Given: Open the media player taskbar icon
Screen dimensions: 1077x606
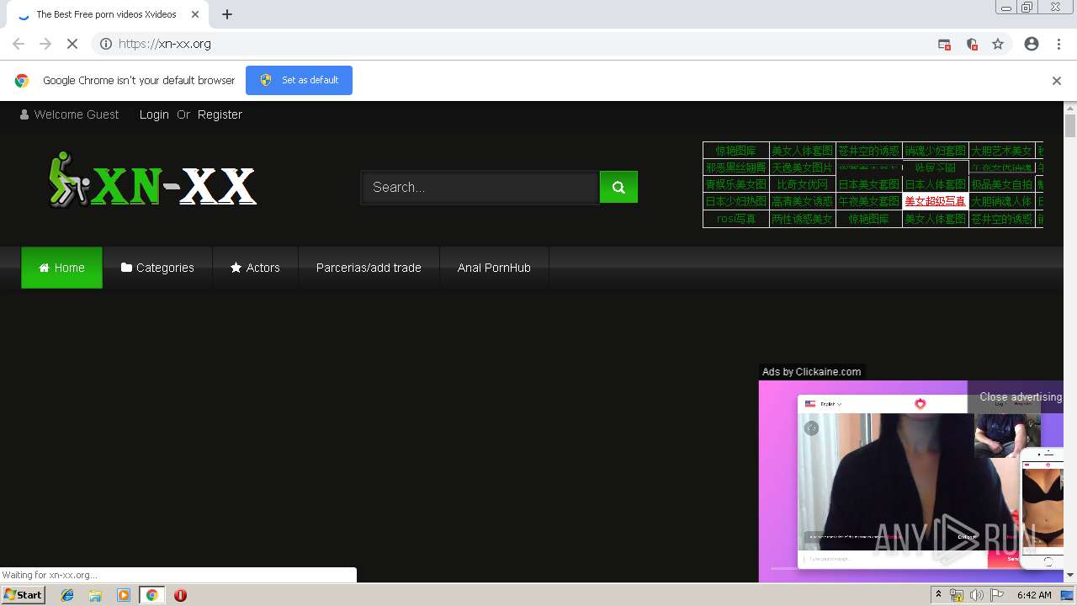Looking at the screenshot, I should tap(124, 595).
